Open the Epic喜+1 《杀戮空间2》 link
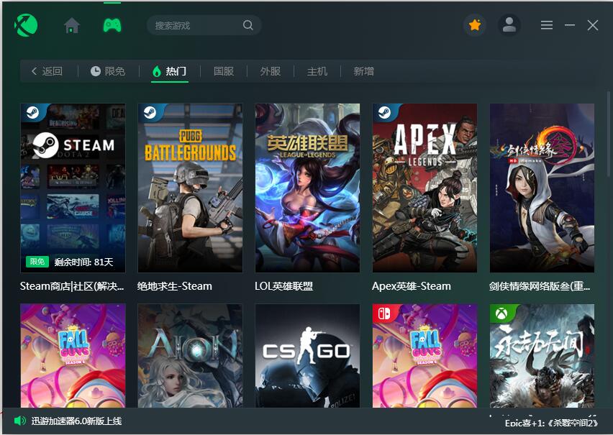 550,423
